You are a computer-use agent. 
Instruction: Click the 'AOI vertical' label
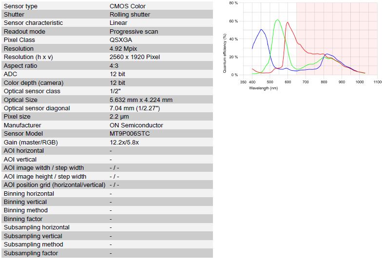pyautogui.click(x=20, y=160)
